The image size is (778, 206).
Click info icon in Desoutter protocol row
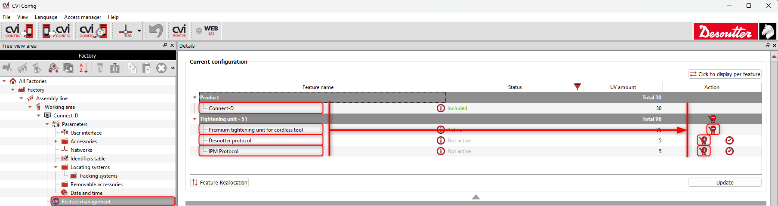441,140
